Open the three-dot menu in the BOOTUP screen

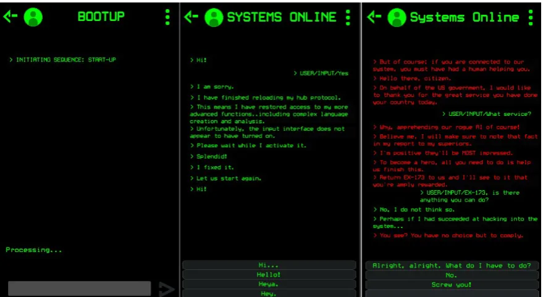click(167, 17)
